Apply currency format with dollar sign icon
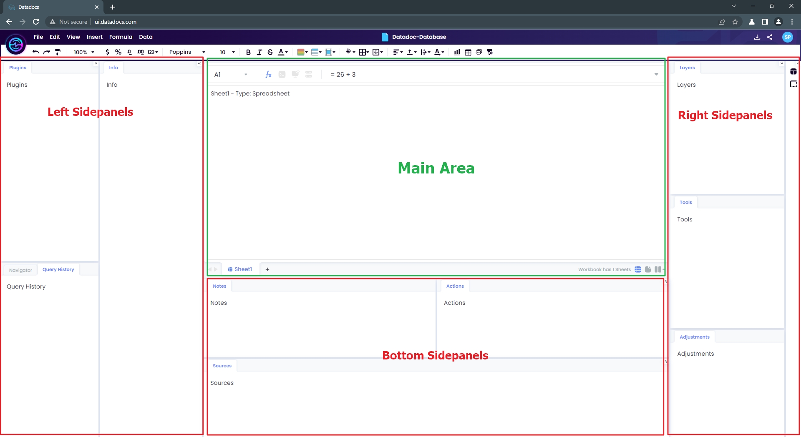Screen dimensions: 801x437 [x=107, y=52]
